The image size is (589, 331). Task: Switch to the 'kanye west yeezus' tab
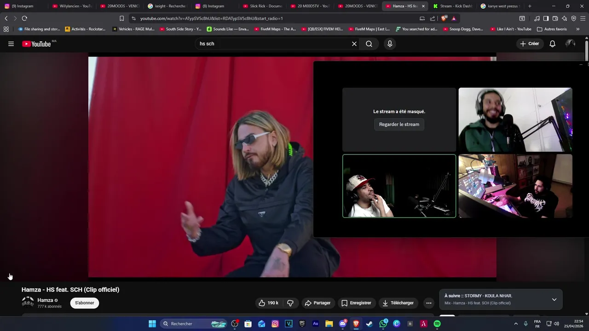click(500, 6)
